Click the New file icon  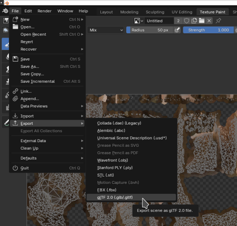15,20
